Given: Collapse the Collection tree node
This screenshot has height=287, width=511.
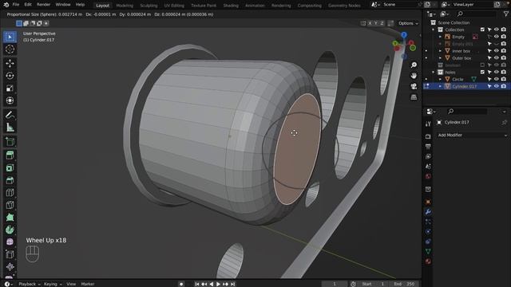Looking at the screenshot, I should [x=433, y=29].
